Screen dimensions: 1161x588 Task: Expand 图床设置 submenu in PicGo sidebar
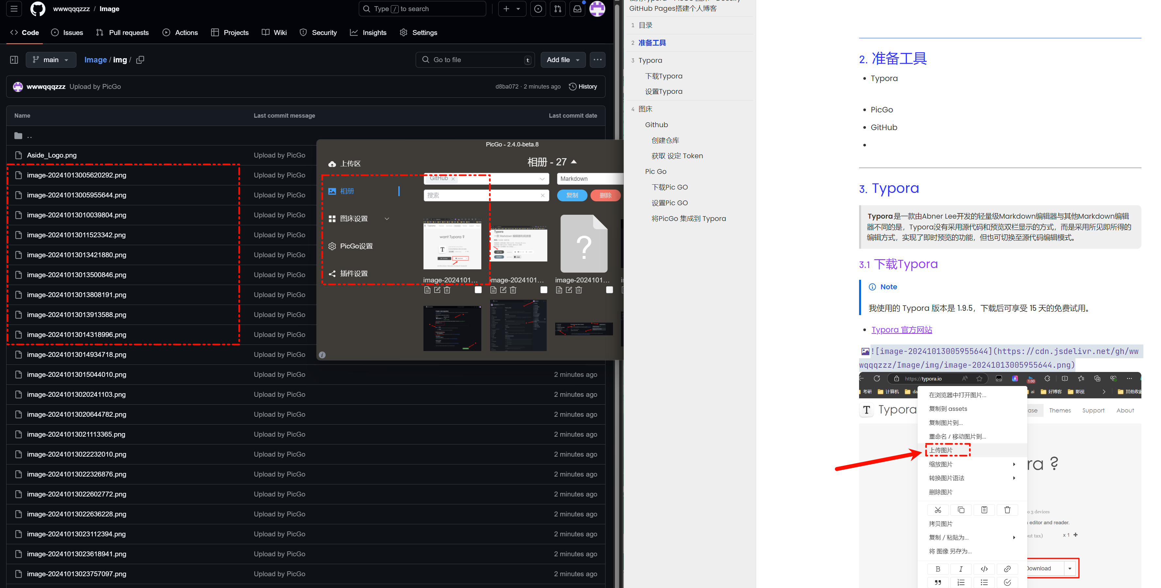tap(387, 219)
